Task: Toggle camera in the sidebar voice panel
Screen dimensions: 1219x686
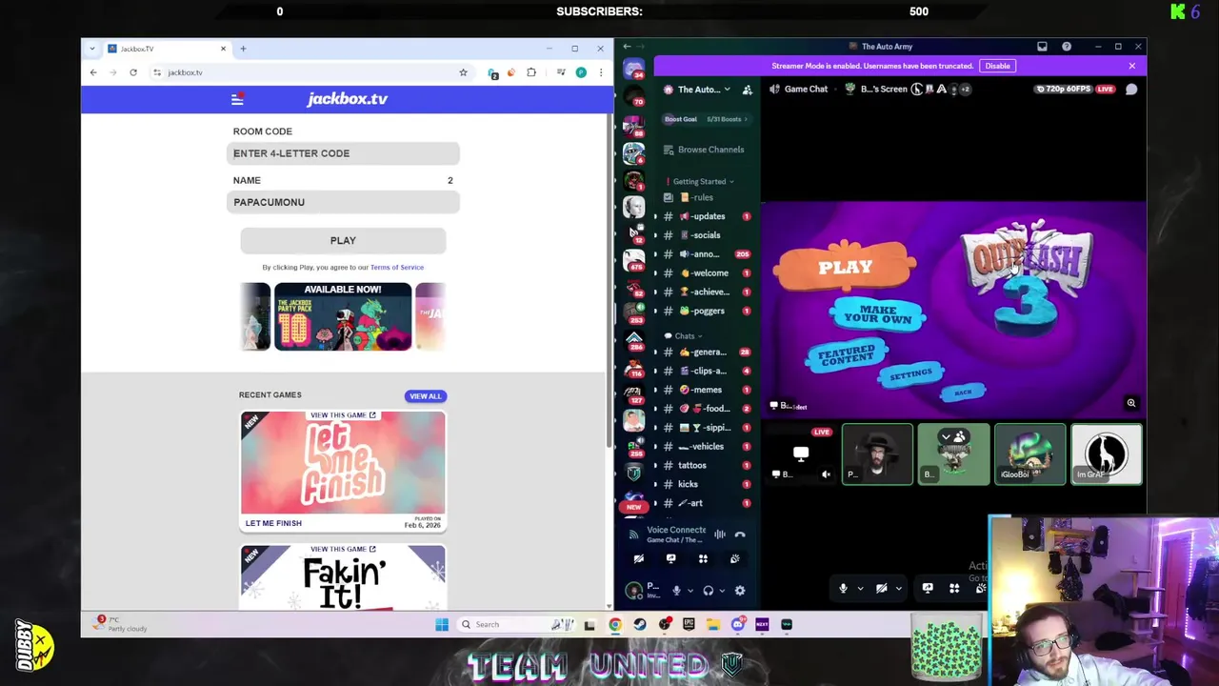Action: tap(639, 559)
